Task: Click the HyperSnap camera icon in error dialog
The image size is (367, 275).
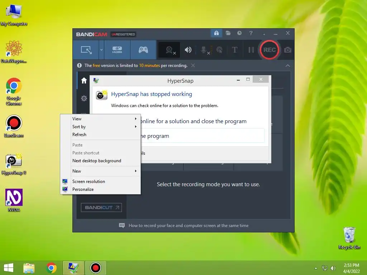Action: [101, 95]
